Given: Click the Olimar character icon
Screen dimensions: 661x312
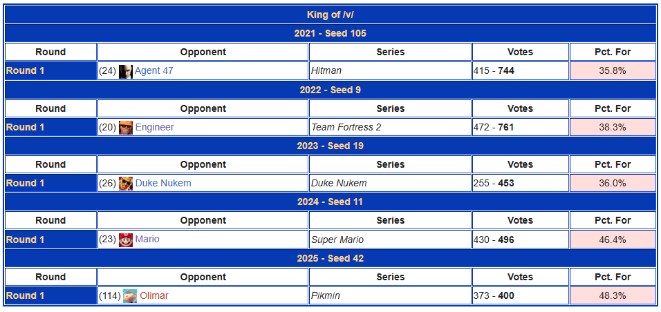Looking at the screenshot, I should [130, 296].
